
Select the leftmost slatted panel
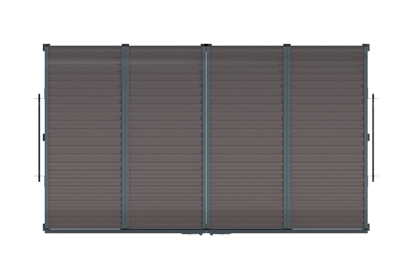point(85,138)
